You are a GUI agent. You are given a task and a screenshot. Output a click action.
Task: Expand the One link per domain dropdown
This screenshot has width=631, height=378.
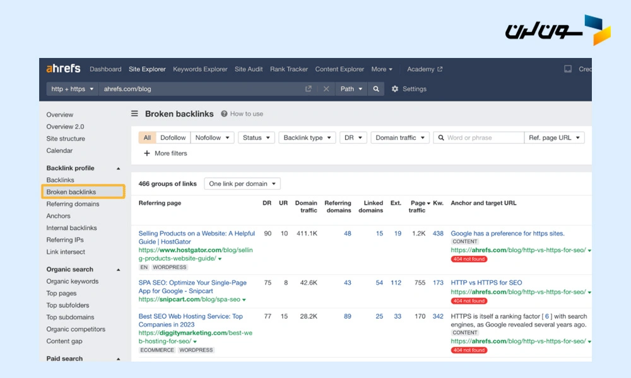coord(242,184)
